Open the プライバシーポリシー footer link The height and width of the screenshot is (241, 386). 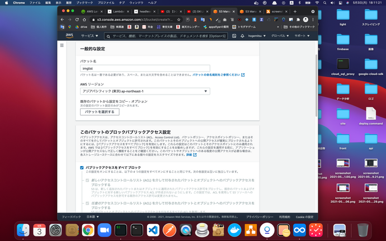click(260, 217)
